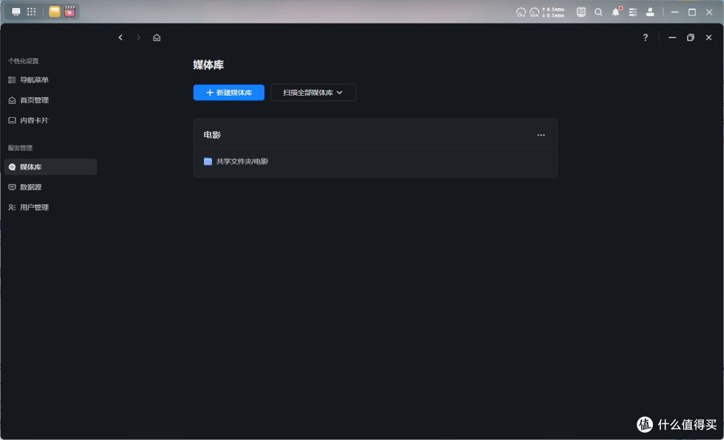This screenshot has width=724, height=440.
Task: Open help with the question mark icon
Action: click(x=646, y=38)
